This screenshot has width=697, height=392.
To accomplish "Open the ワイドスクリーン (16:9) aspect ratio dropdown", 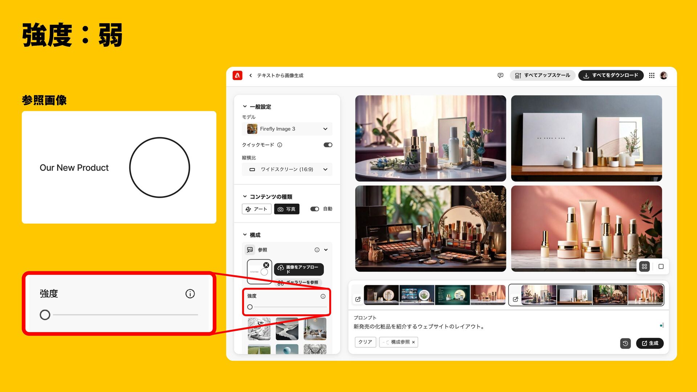I will (x=287, y=170).
